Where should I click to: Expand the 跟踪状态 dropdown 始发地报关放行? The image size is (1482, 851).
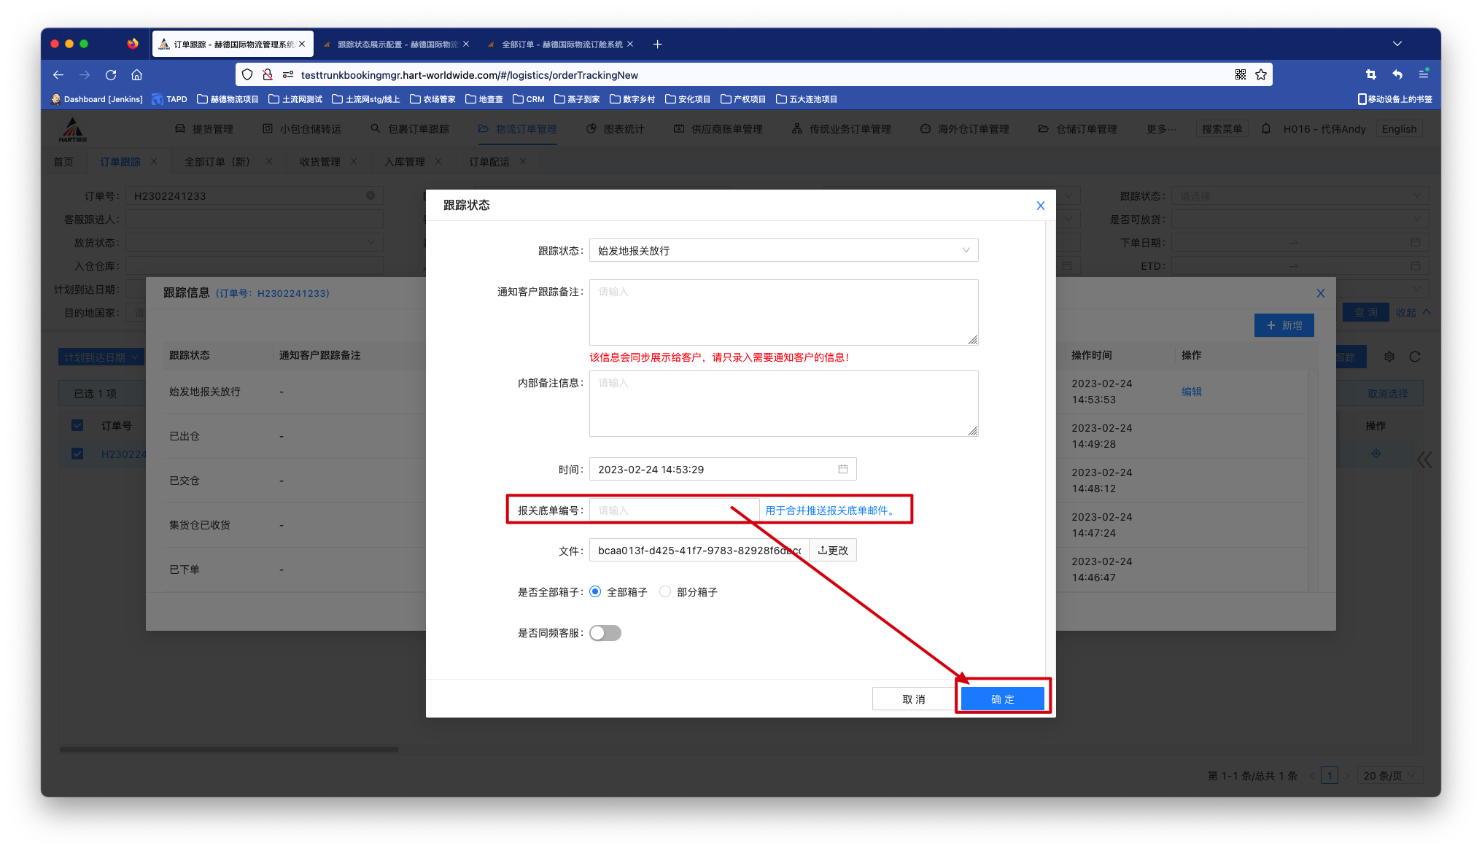pyautogui.click(x=783, y=250)
